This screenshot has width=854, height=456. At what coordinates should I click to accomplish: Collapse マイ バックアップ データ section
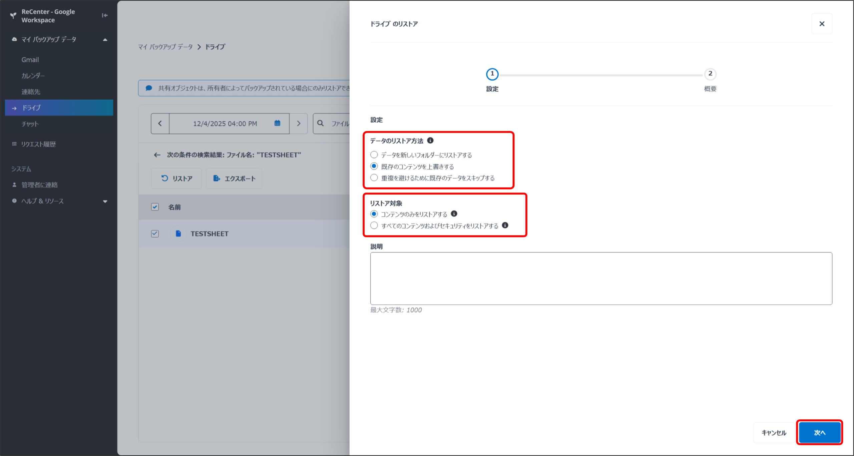click(105, 39)
